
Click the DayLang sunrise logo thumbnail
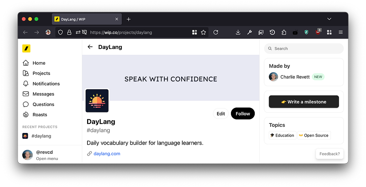(97, 100)
